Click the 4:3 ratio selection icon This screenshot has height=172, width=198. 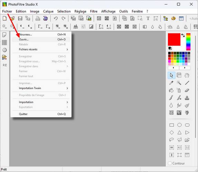(179, 147)
